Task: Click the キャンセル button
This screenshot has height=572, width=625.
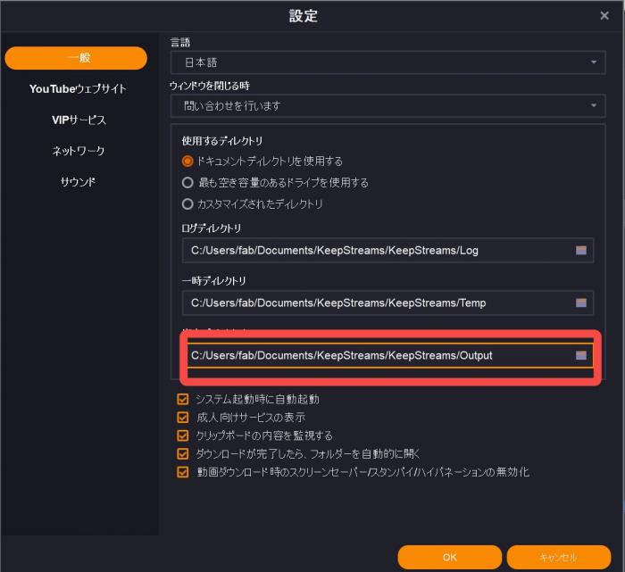Action: point(558,557)
